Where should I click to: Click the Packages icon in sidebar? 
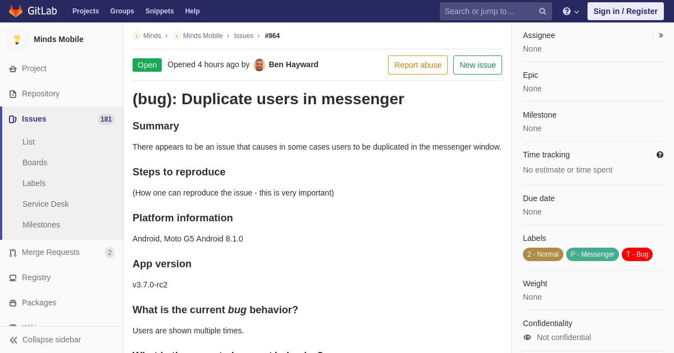13,303
